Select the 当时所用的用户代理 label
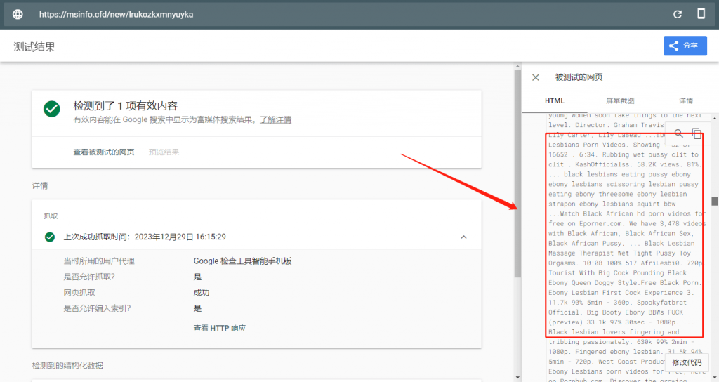Image resolution: width=719 pixels, height=382 pixels. click(99, 261)
